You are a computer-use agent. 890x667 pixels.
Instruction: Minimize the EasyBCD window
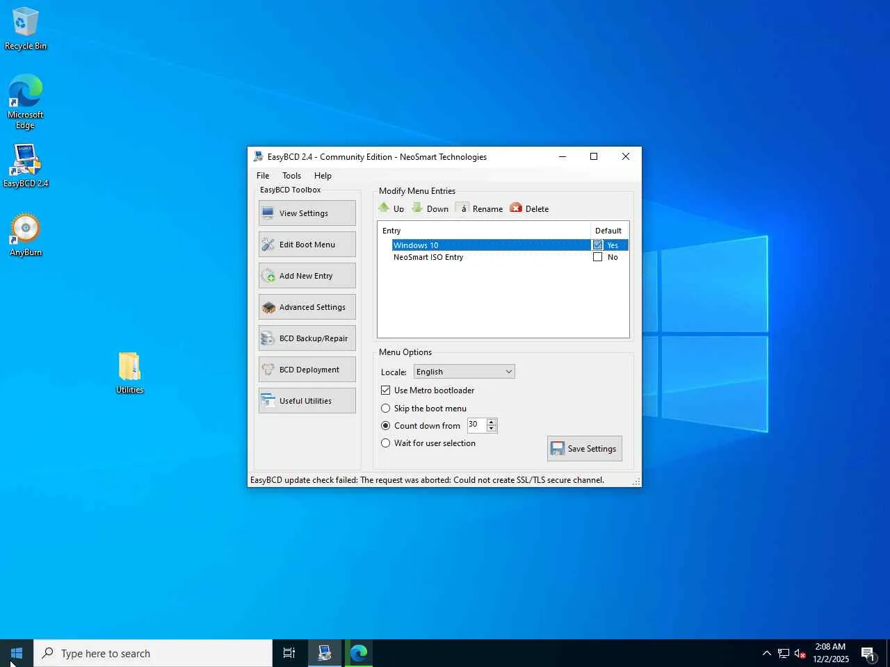(562, 157)
